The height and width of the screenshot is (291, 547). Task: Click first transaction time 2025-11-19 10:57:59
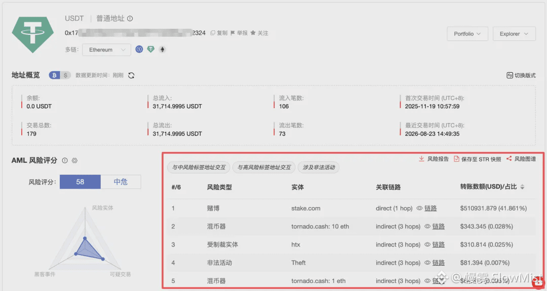pyautogui.click(x=432, y=106)
